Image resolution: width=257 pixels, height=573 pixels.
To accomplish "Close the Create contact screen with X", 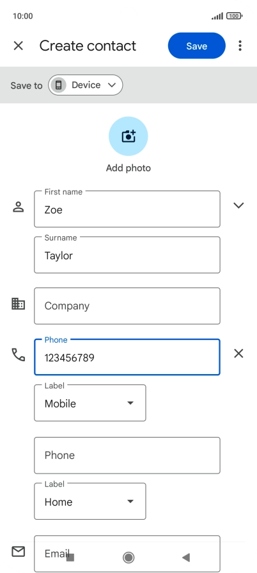I will pos(18,46).
